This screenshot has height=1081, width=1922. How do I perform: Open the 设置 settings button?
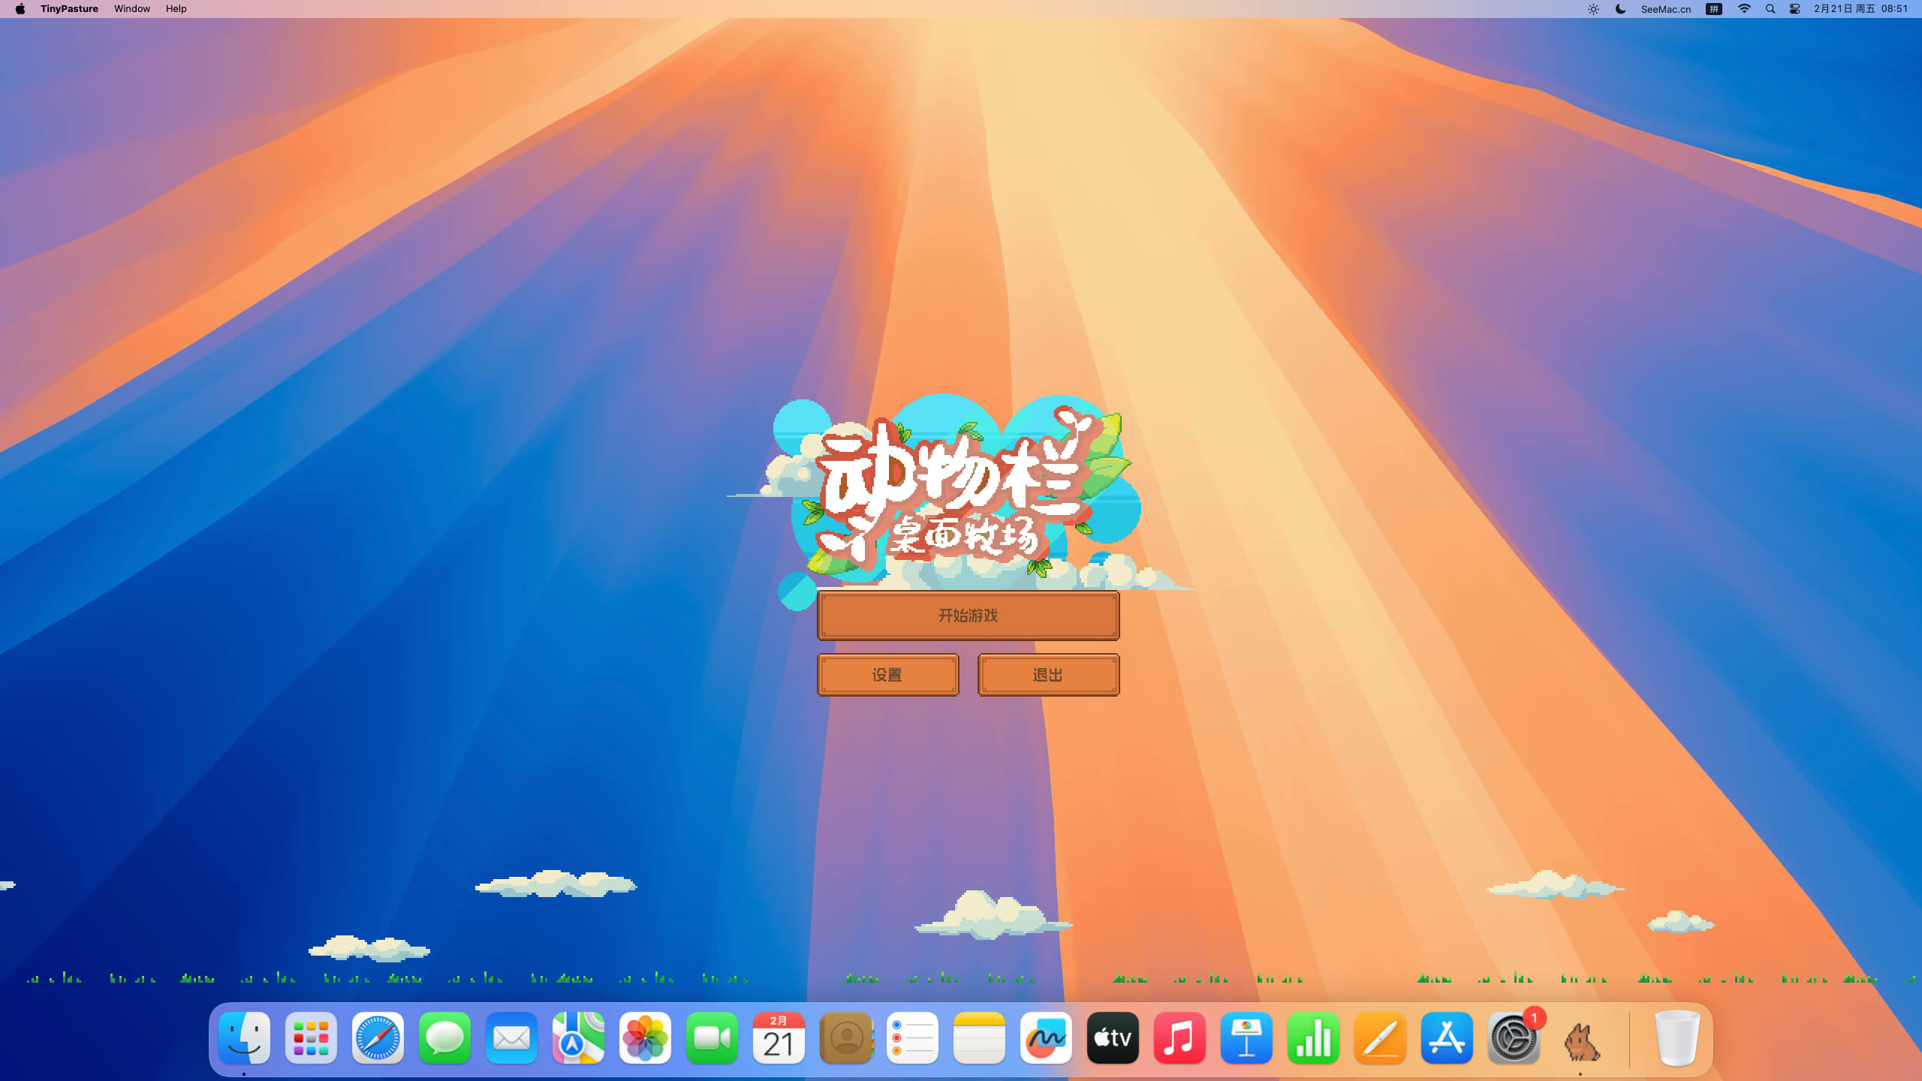coord(887,675)
